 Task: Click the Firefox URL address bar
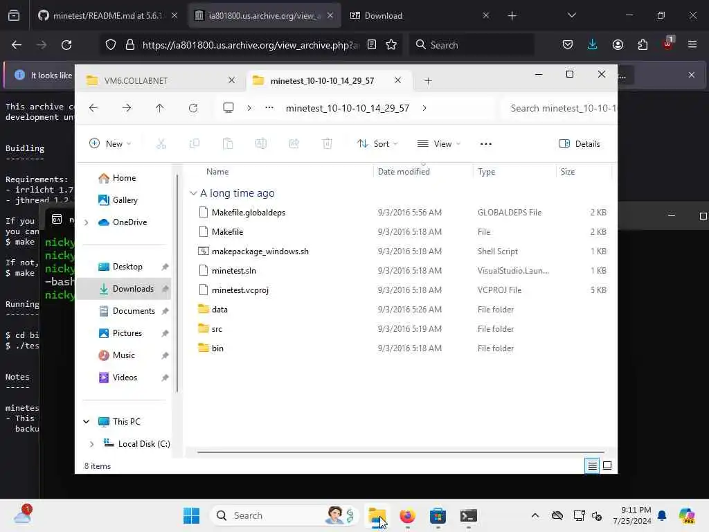tap(251, 45)
